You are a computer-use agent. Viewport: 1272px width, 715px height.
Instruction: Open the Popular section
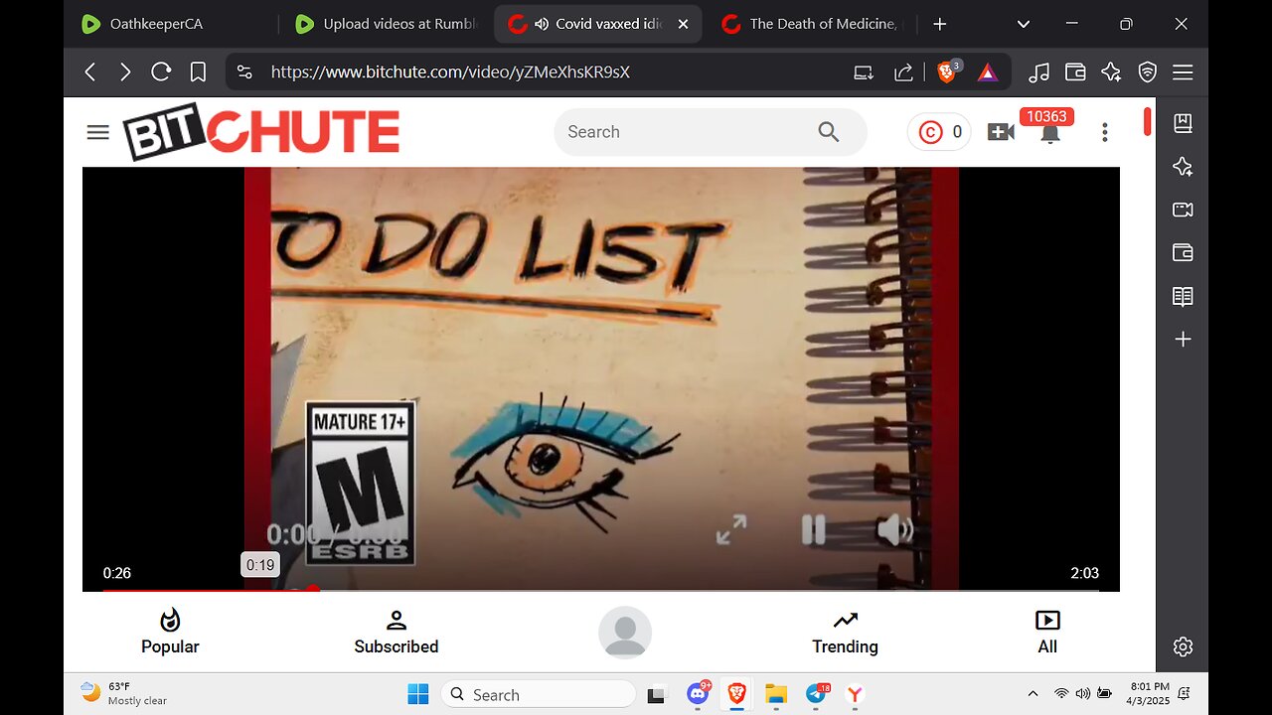pyautogui.click(x=170, y=633)
